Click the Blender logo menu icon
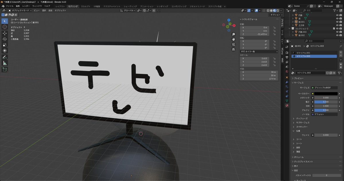The image size is (344, 181). (x=3, y=6)
